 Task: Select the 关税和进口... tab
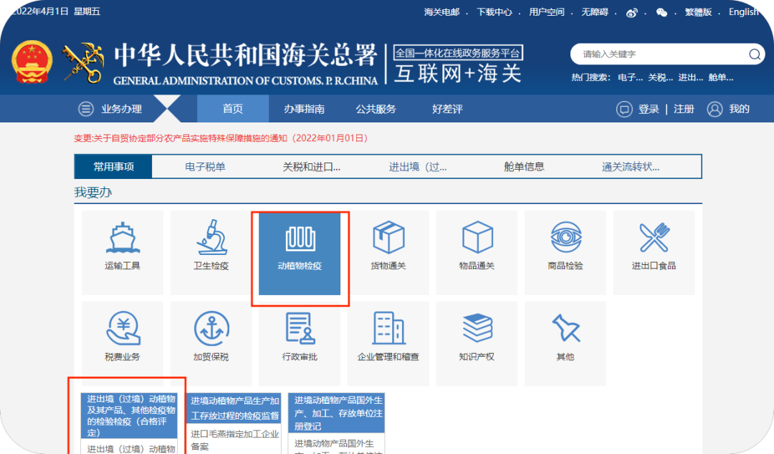click(312, 167)
